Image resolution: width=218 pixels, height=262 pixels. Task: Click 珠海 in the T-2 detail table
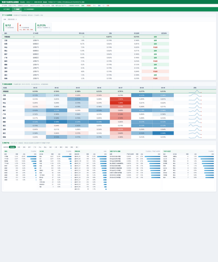pos(6,79)
